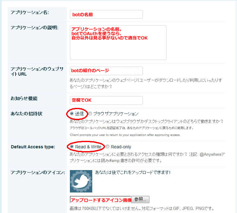Click the お知らせ機能 input field
Screen dimensions: 237x213
point(106,100)
